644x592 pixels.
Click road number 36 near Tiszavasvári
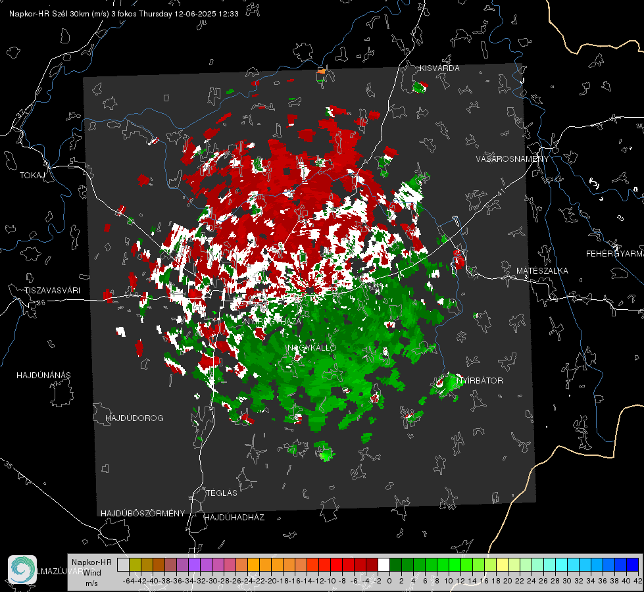[41, 303]
